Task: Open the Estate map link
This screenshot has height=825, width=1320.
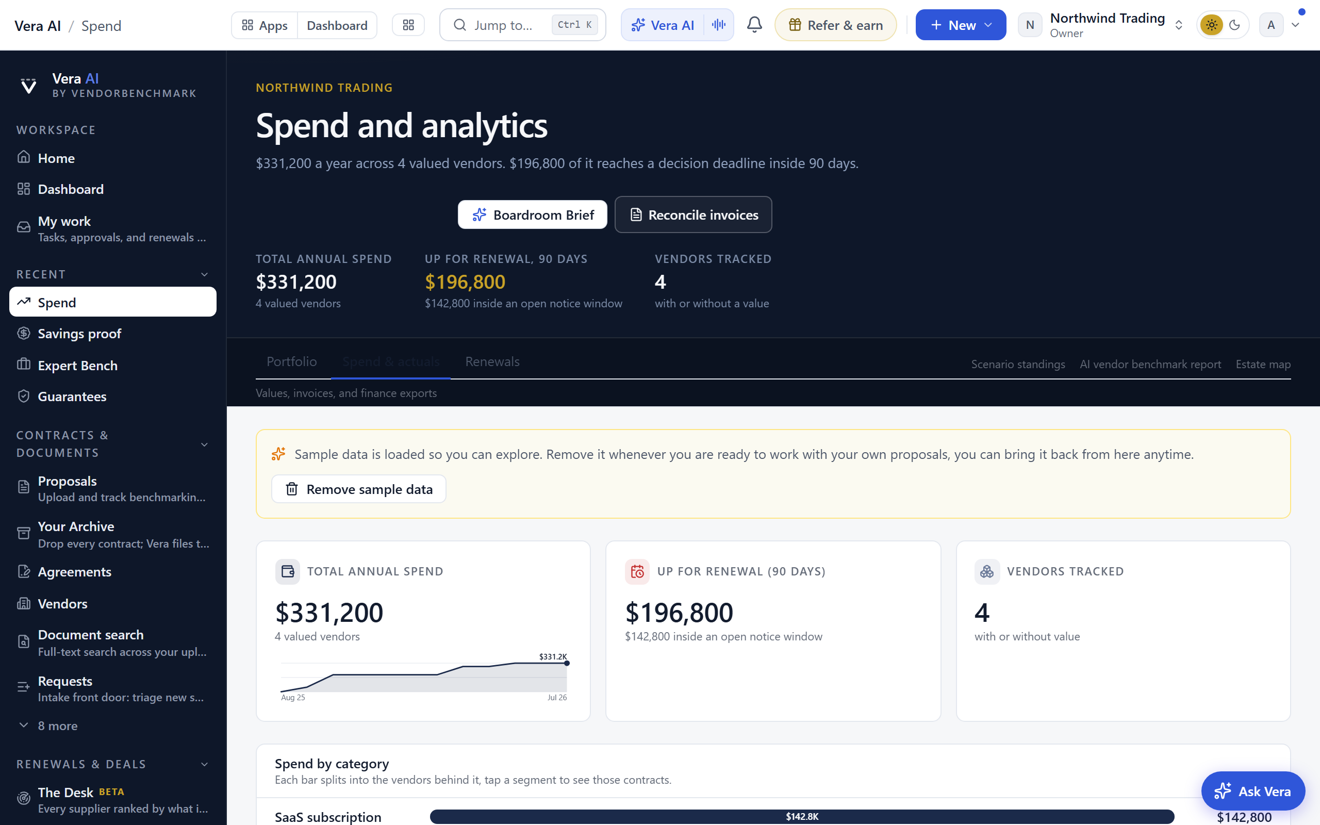Action: click(1263, 364)
